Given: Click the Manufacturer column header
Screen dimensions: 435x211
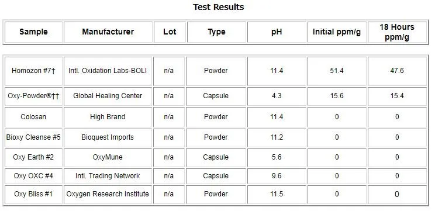Looking at the screenshot, I should (x=108, y=32).
